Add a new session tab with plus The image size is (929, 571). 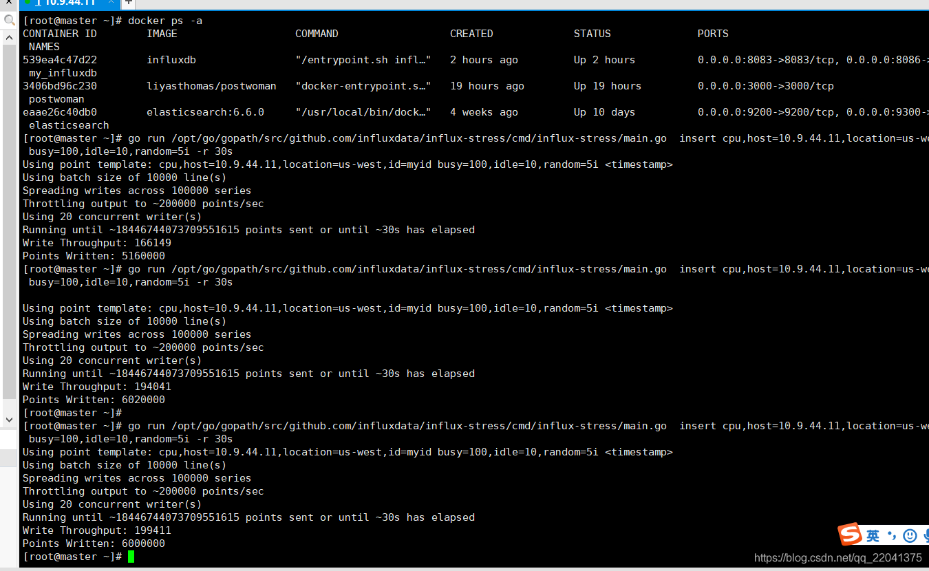click(x=128, y=3)
